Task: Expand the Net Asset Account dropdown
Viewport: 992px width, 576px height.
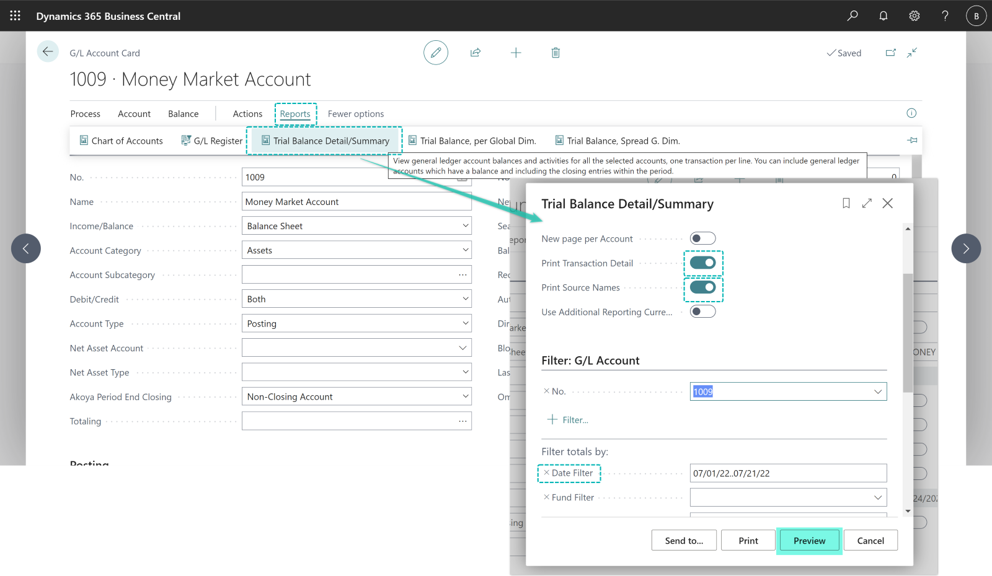Action: pyautogui.click(x=463, y=347)
